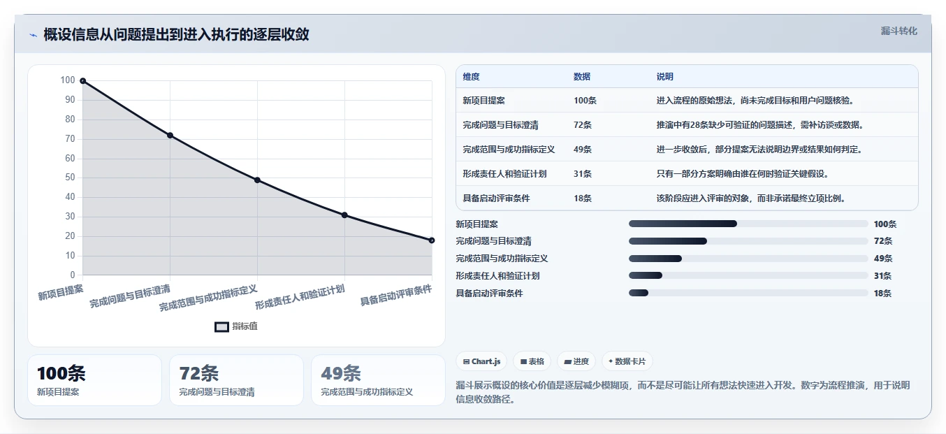Open the 100条 新项目提案 data card
This screenshot has width=946, height=434.
[94, 380]
